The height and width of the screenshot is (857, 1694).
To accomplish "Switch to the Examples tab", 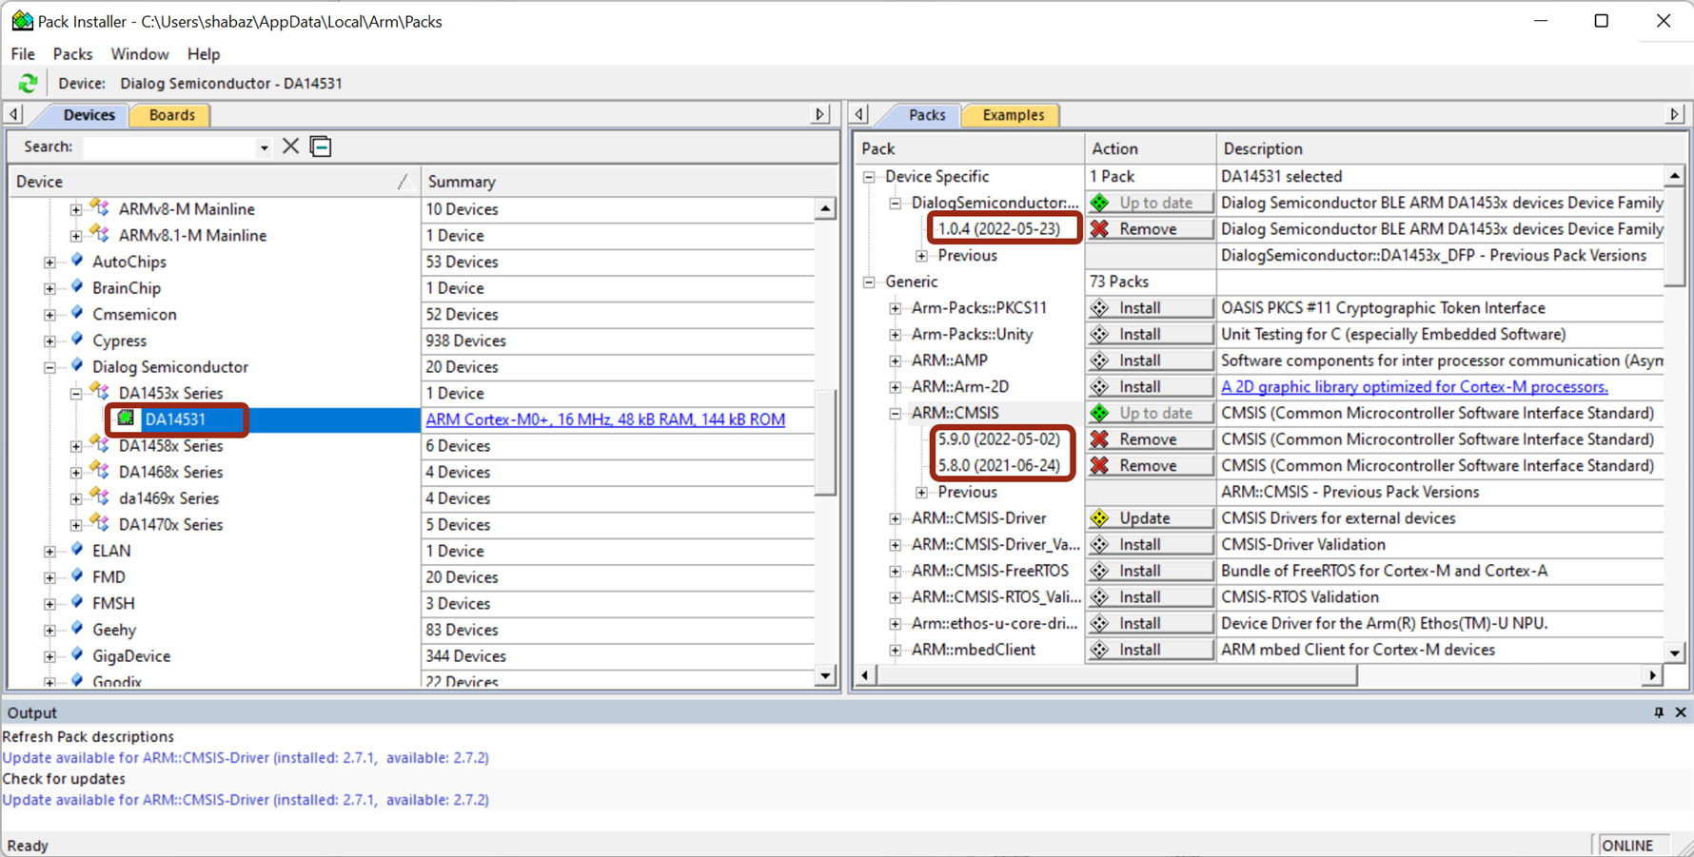I will 1014,115.
